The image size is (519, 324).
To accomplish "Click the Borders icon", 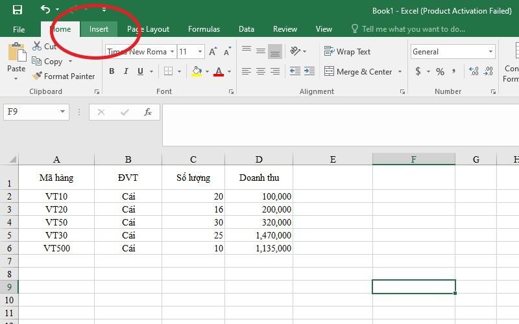I will point(169,71).
